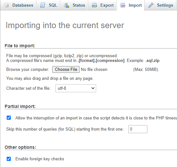Click the Choose File button

pos(66,69)
